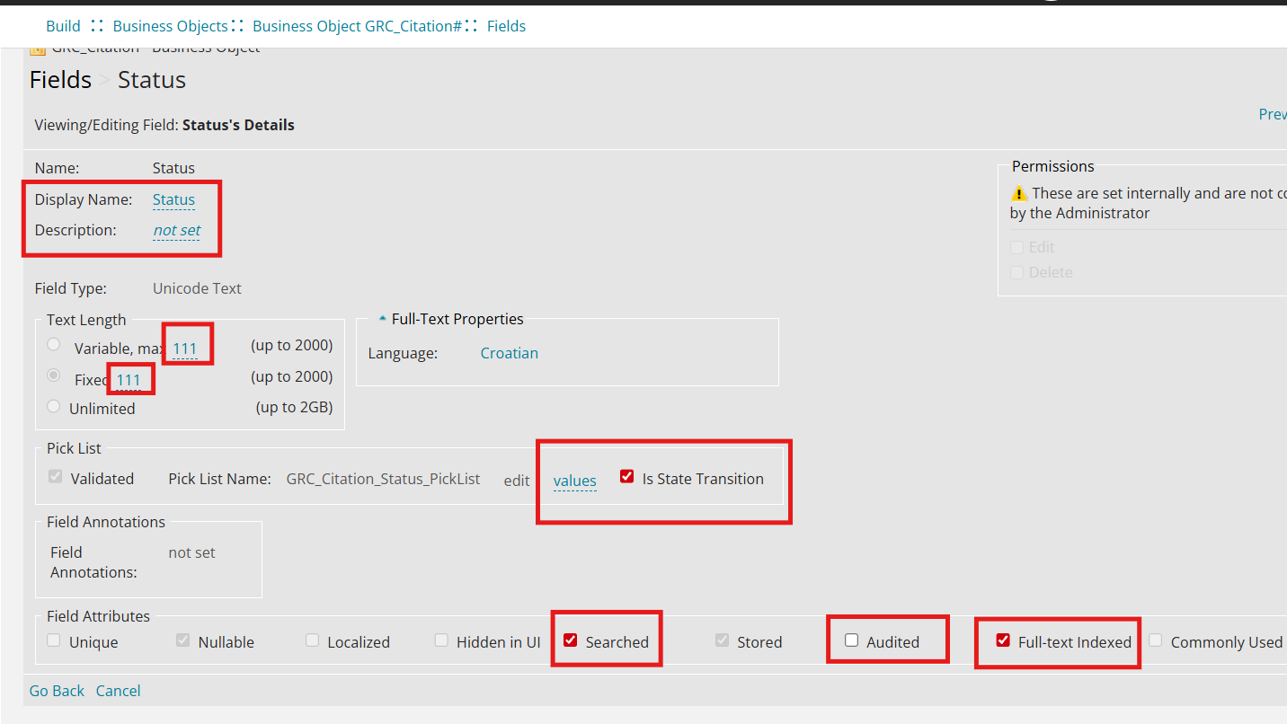Go to Business Objects breadcrumb
This screenshot has height=724, width=1287.
click(170, 26)
